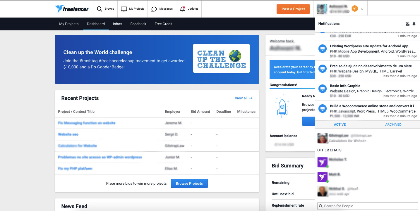Screen dimensions: 420x211
Task: Open Calculators for Website project link
Action: pyautogui.click(x=77, y=146)
